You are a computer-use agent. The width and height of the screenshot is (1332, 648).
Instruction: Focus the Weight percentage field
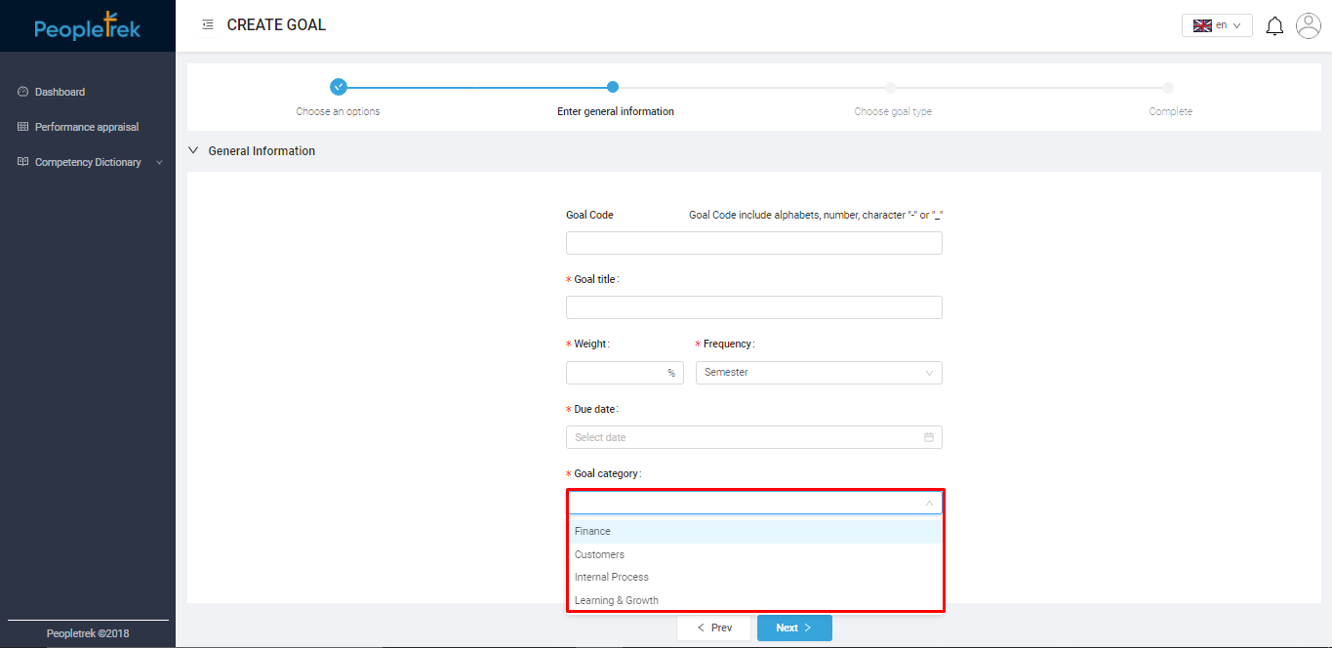(616, 373)
